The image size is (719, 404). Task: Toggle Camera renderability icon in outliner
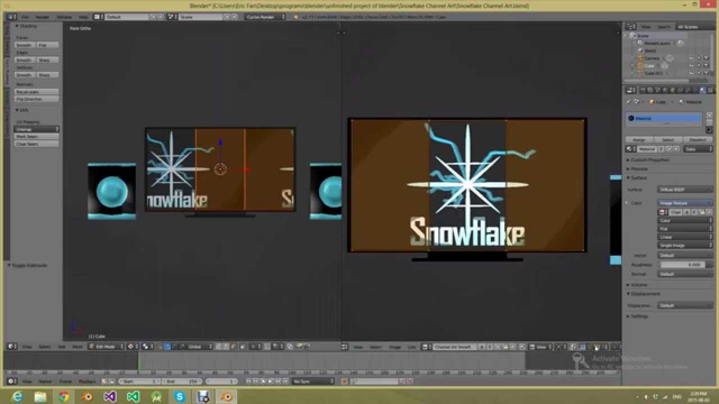706,58
